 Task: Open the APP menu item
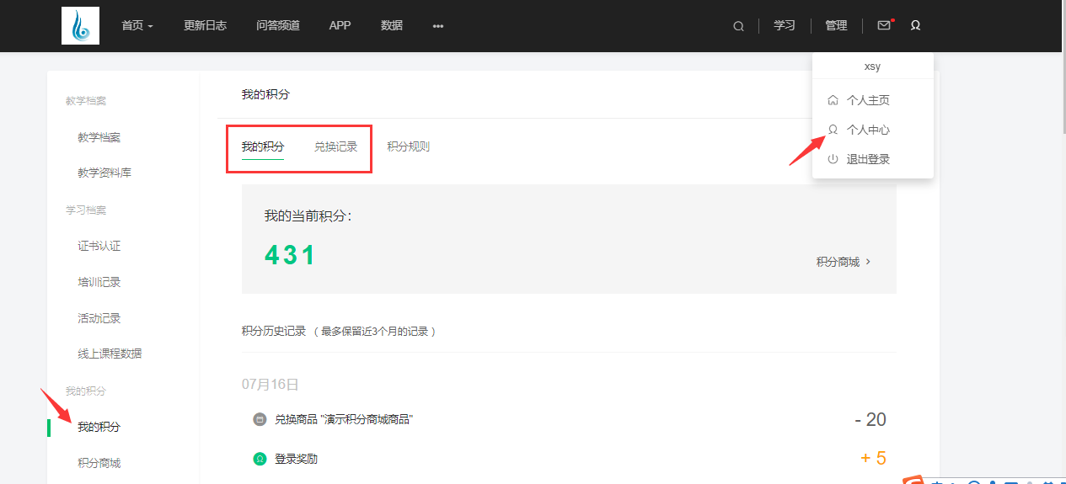click(x=340, y=25)
